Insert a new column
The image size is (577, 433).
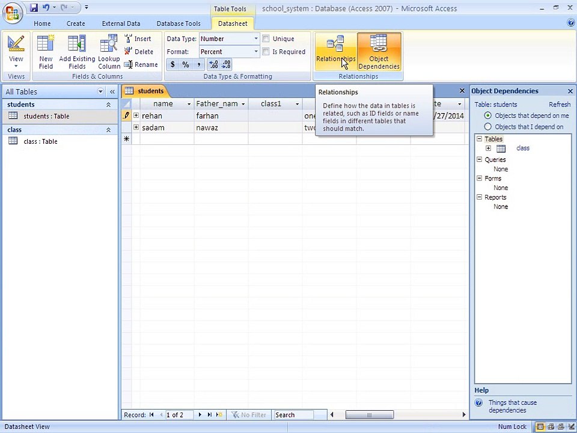[138, 38]
